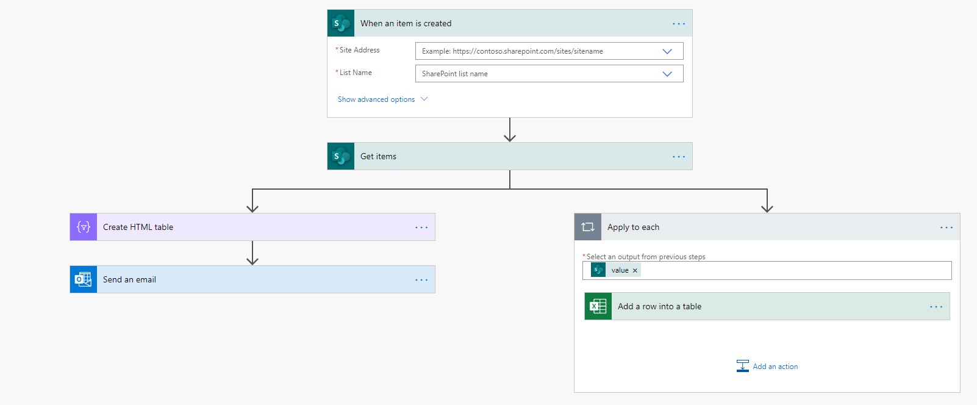Click the Apply to each loop icon

pyautogui.click(x=588, y=227)
